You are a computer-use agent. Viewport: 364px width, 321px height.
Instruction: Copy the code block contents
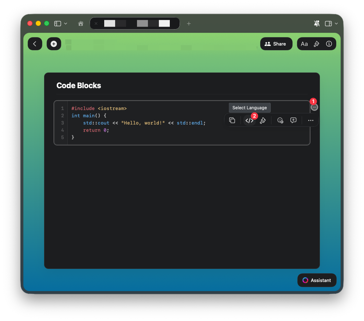point(232,120)
